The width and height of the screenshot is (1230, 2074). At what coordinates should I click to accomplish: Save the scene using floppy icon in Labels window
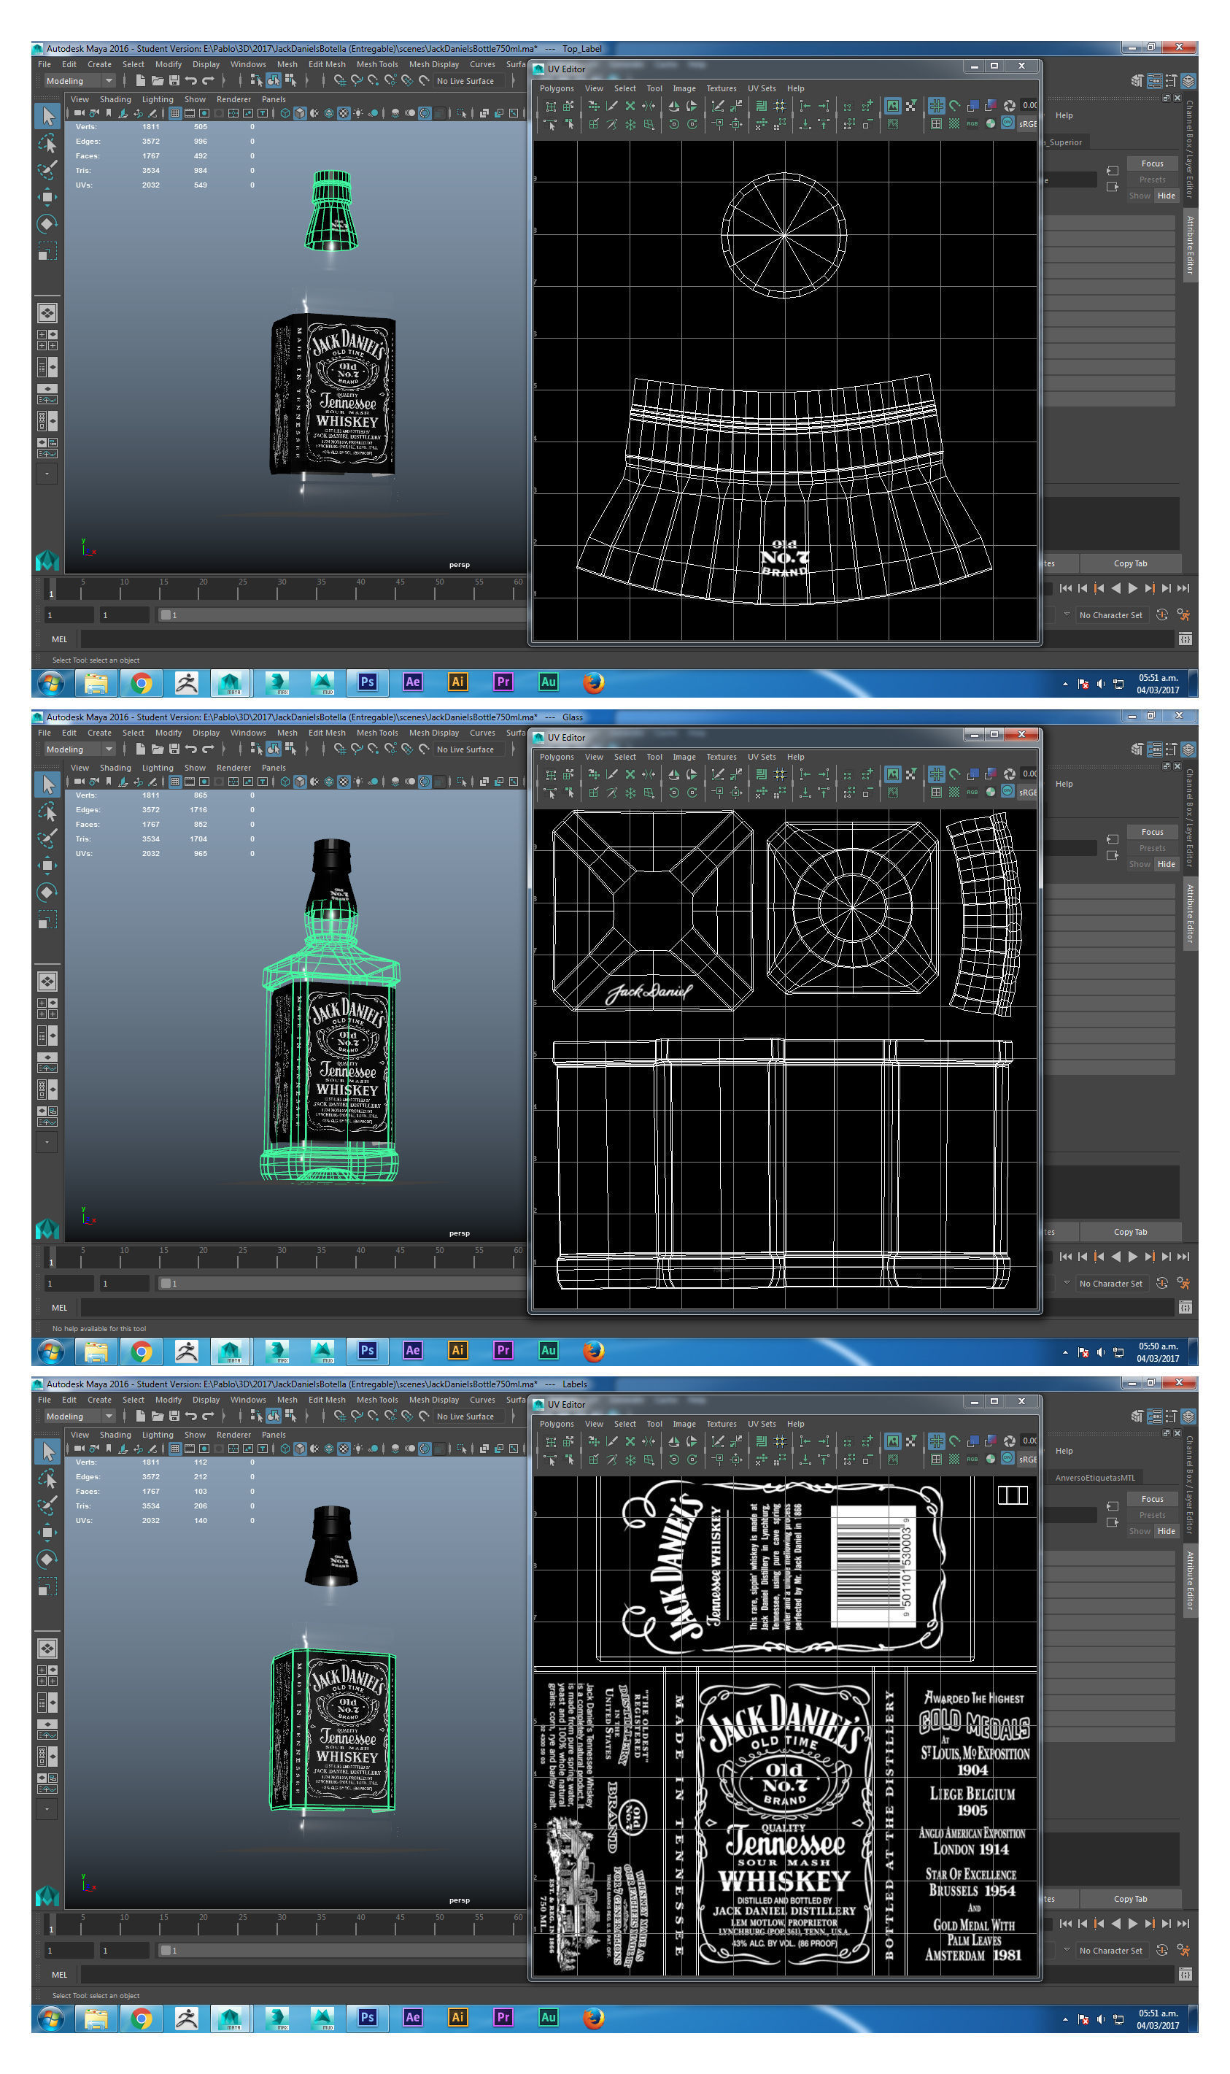(174, 1416)
